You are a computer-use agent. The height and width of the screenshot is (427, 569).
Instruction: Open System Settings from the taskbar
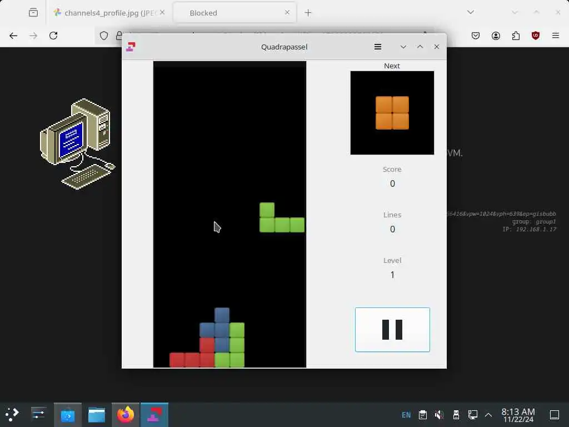[38, 415]
